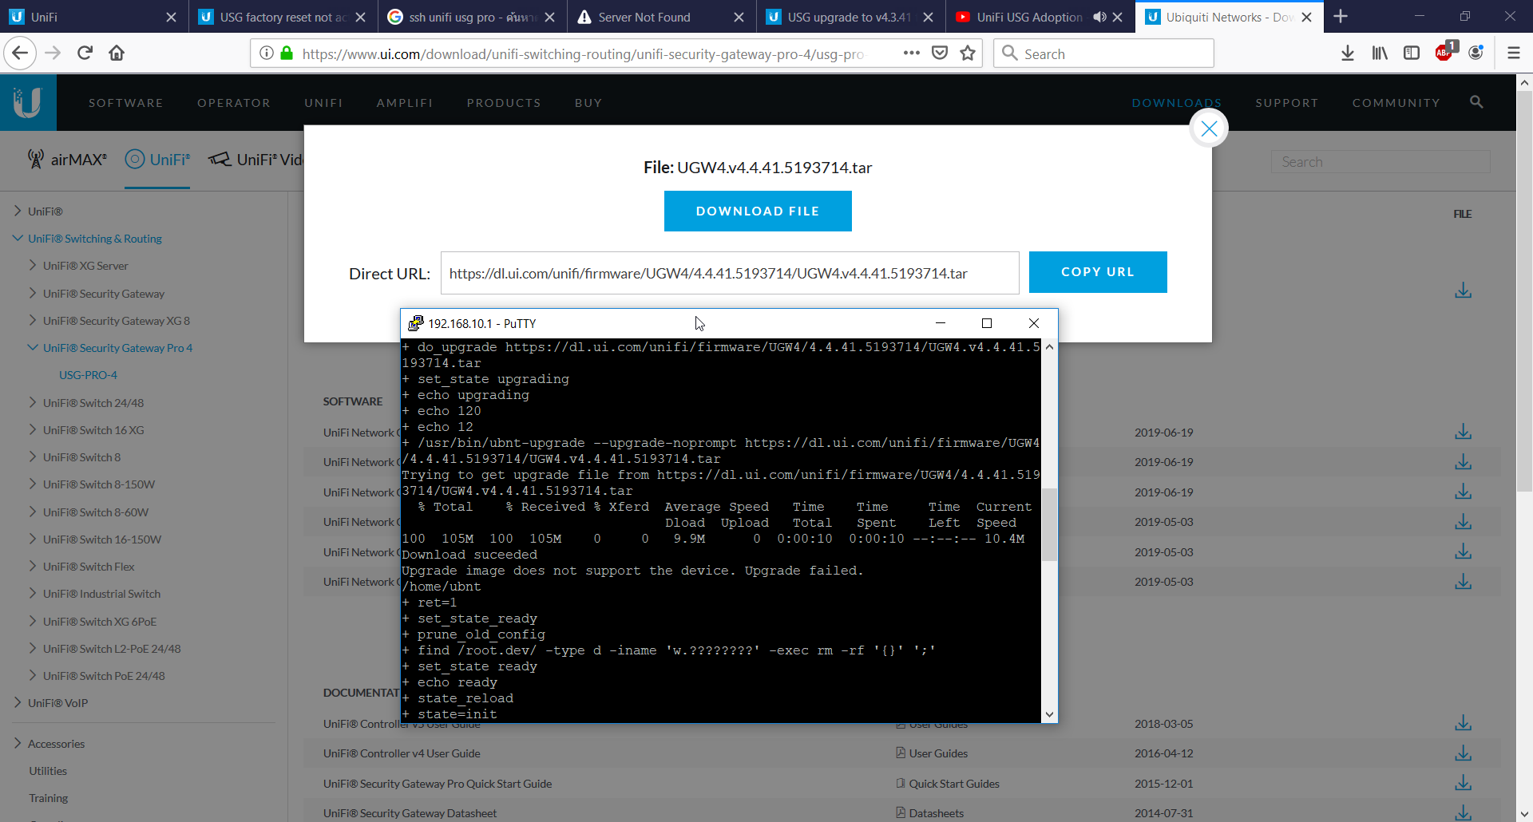Download the user guide dated 2018-03-05
Screen dimensions: 1533x822
coord(1463,724)
